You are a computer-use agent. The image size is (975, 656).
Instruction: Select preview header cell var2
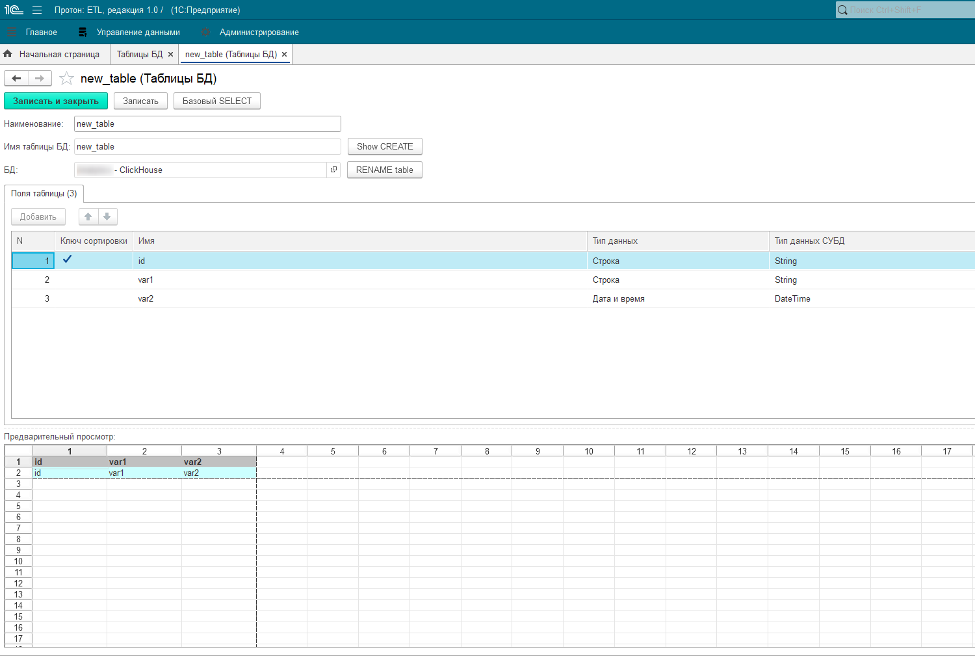click(219, 462)
